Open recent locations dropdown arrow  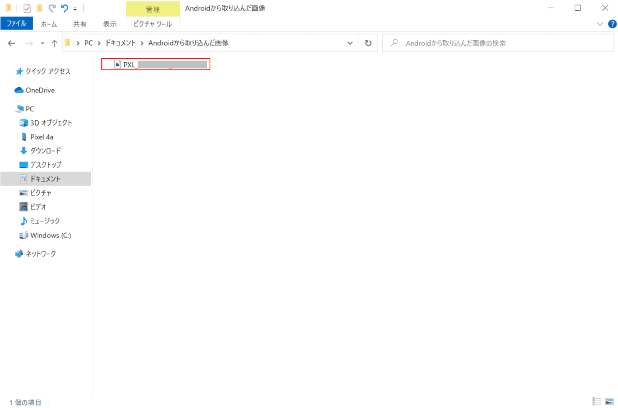[42, 44]
